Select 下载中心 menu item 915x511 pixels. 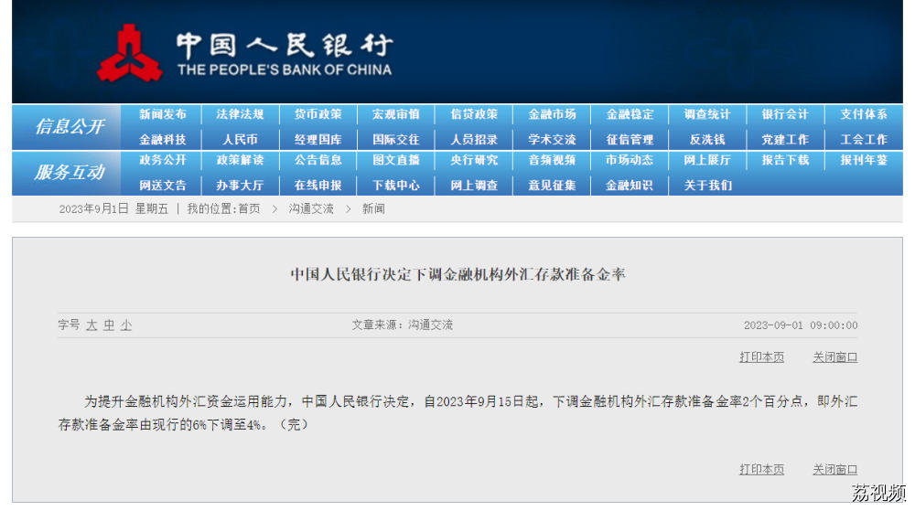pyautogui.click(x=396, y=186)
